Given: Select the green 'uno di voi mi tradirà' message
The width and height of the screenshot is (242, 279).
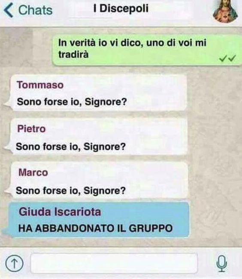Looking at the screenshot, I should coord(147,50).
